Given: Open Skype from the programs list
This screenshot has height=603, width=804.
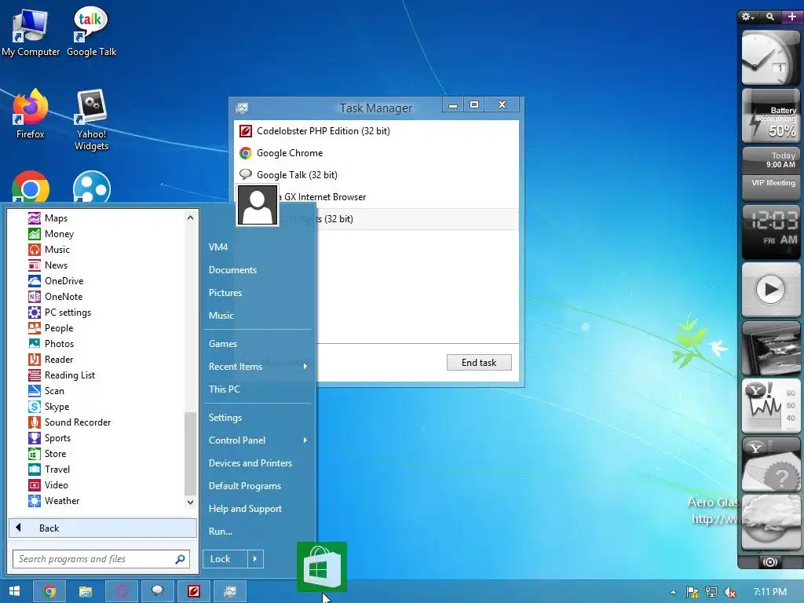Looking at the screenshot, I should click(x=49, y=407).
